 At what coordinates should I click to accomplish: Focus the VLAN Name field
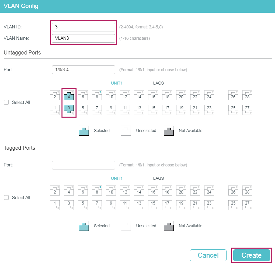pyautogui.click(x=84, y=38)
